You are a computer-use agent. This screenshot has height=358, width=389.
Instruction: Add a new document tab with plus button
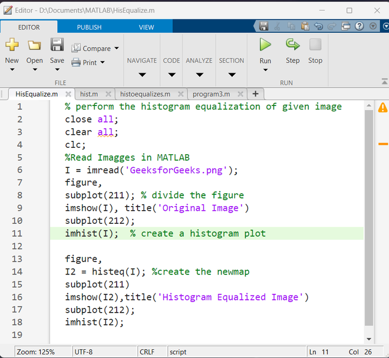coord(255,94)
